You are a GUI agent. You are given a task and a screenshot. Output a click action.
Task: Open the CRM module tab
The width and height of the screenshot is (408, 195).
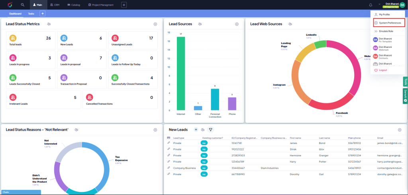pyautogui.click(x=55, y=5)
